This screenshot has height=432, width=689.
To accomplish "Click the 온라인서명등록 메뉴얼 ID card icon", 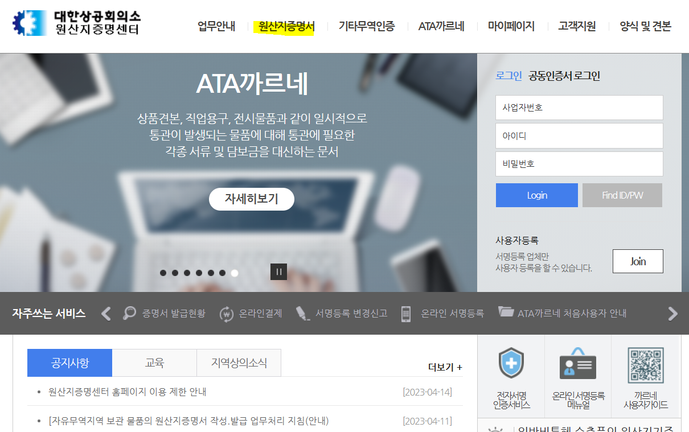I will (578, 364).
